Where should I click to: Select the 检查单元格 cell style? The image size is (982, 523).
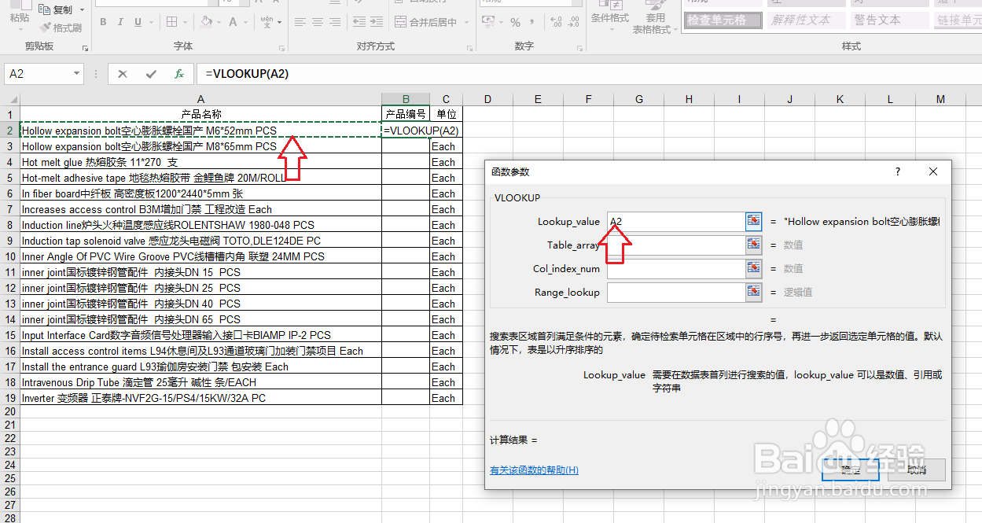[x=722, y=21]
